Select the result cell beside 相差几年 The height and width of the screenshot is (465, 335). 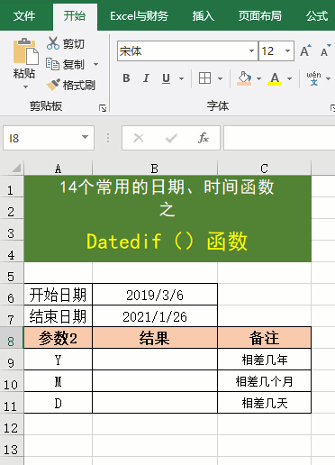pos(155,360)
